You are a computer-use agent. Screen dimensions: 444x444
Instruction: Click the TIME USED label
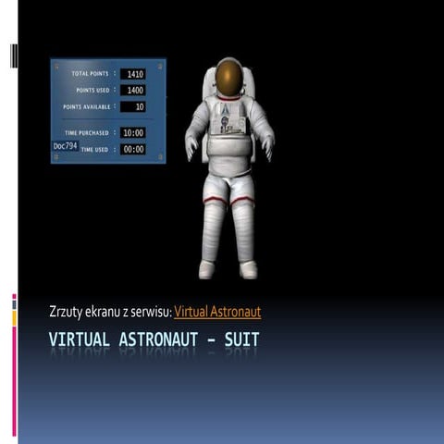coord(94,150)
